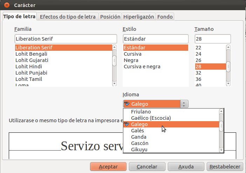Switch to Efectos do tipo de letra tab
The width and height of the screenshot is (246, 173).
coord(68,17)
